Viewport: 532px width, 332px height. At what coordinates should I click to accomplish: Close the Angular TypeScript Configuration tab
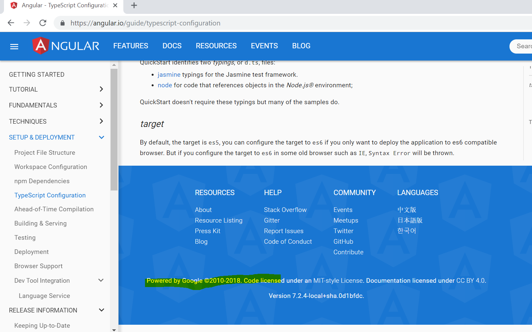point(115,5)
